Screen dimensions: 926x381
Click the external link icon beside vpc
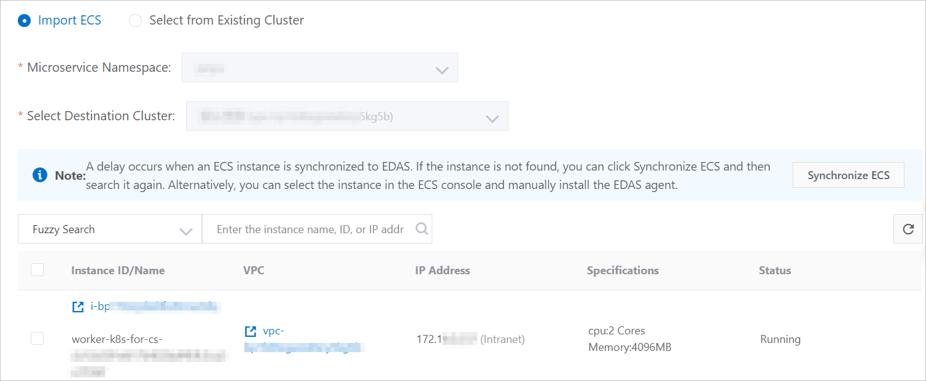tap(251, 331)
